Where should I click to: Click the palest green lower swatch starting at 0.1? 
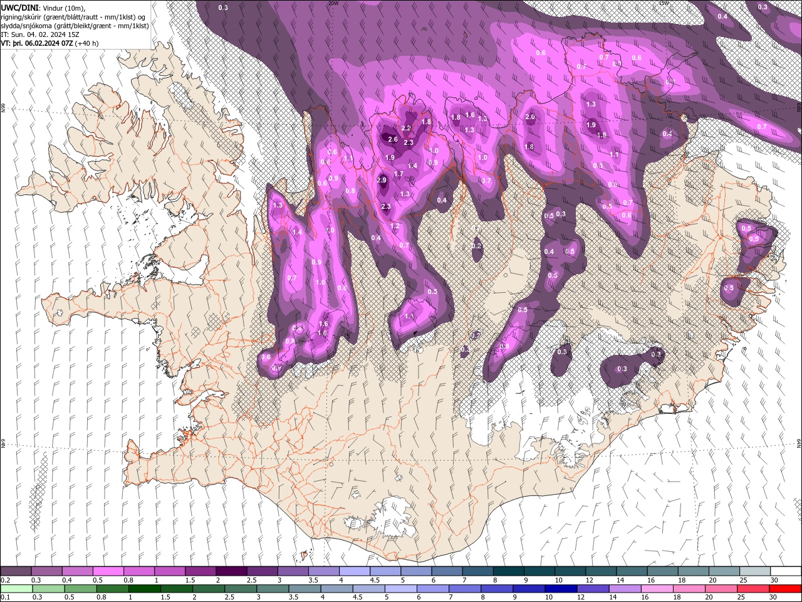coord(16,589)
